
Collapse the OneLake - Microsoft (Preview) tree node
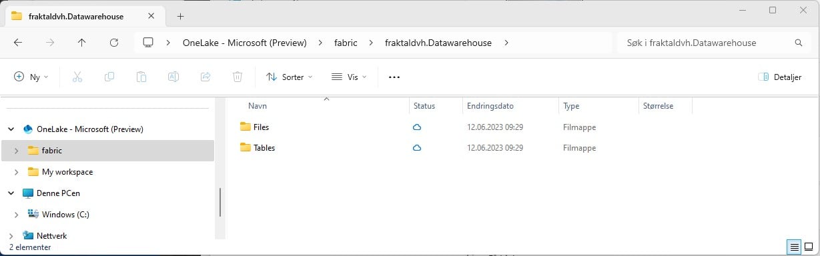[11, 129]
